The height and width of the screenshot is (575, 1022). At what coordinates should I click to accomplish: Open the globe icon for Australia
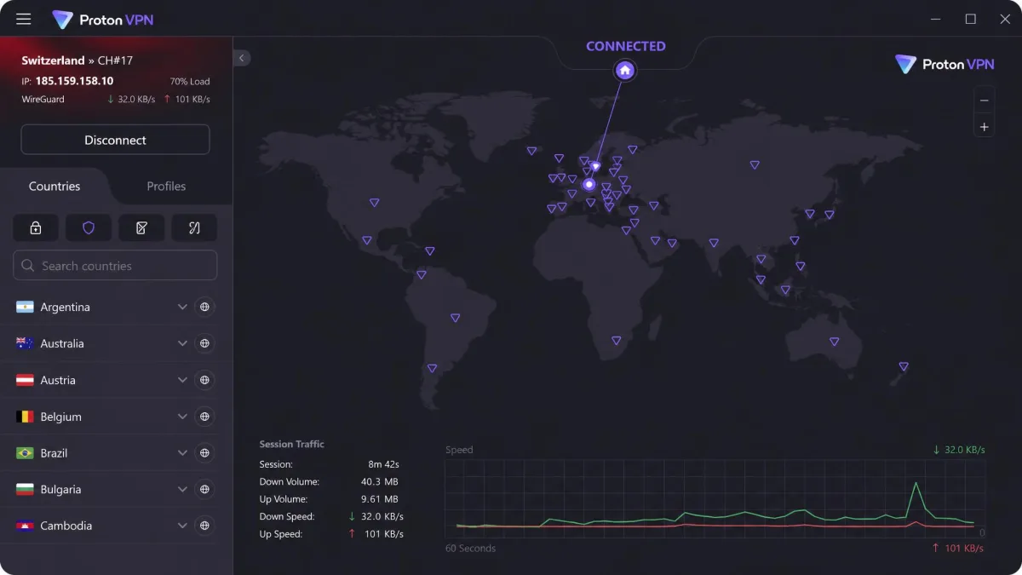pyautogui.click(x=204, y=343)
